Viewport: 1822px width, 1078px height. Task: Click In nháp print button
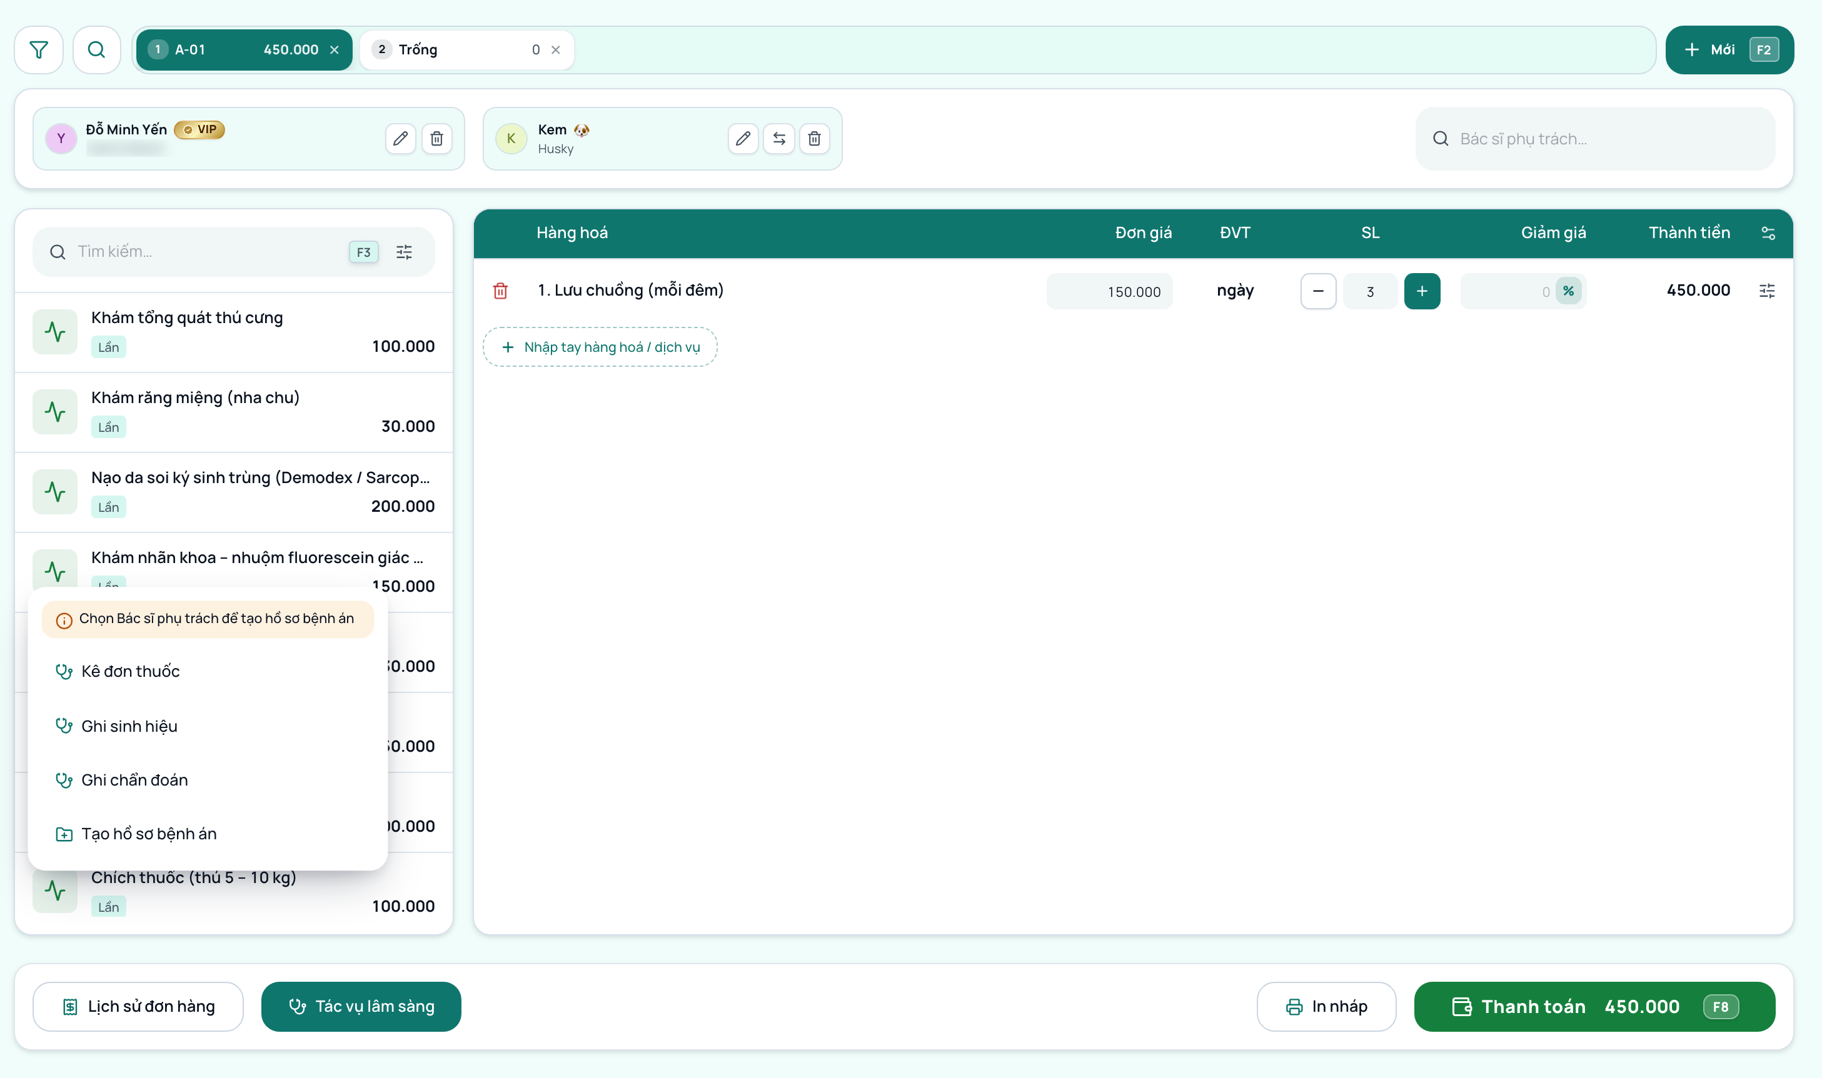pyautogui.click(x=1326, y=1006)
